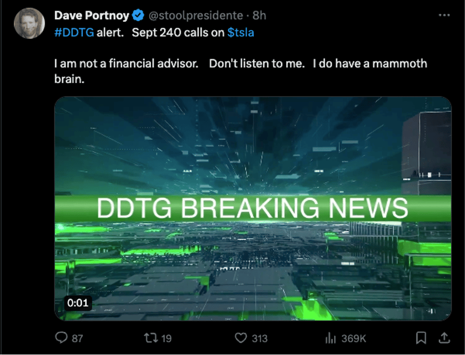Click the Dave Portnoy display name
The width and height of the screenshot is (465, 355).
pyautogui.click(x=91, y=15)
